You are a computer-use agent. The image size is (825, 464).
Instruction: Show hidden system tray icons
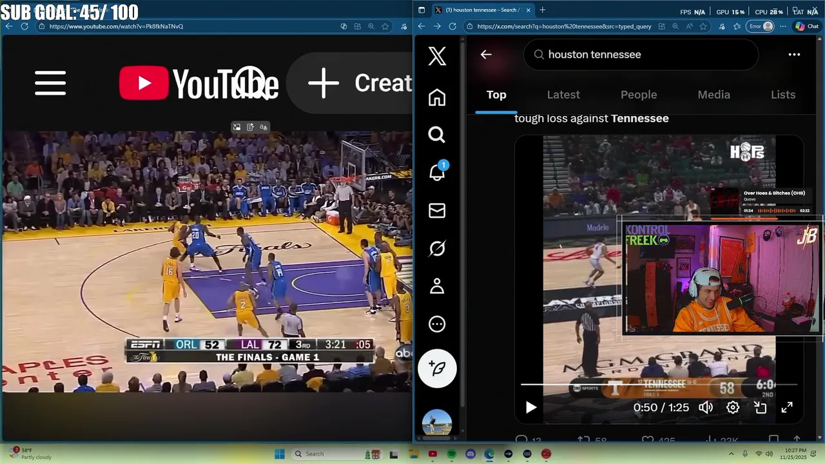[731, 454]
